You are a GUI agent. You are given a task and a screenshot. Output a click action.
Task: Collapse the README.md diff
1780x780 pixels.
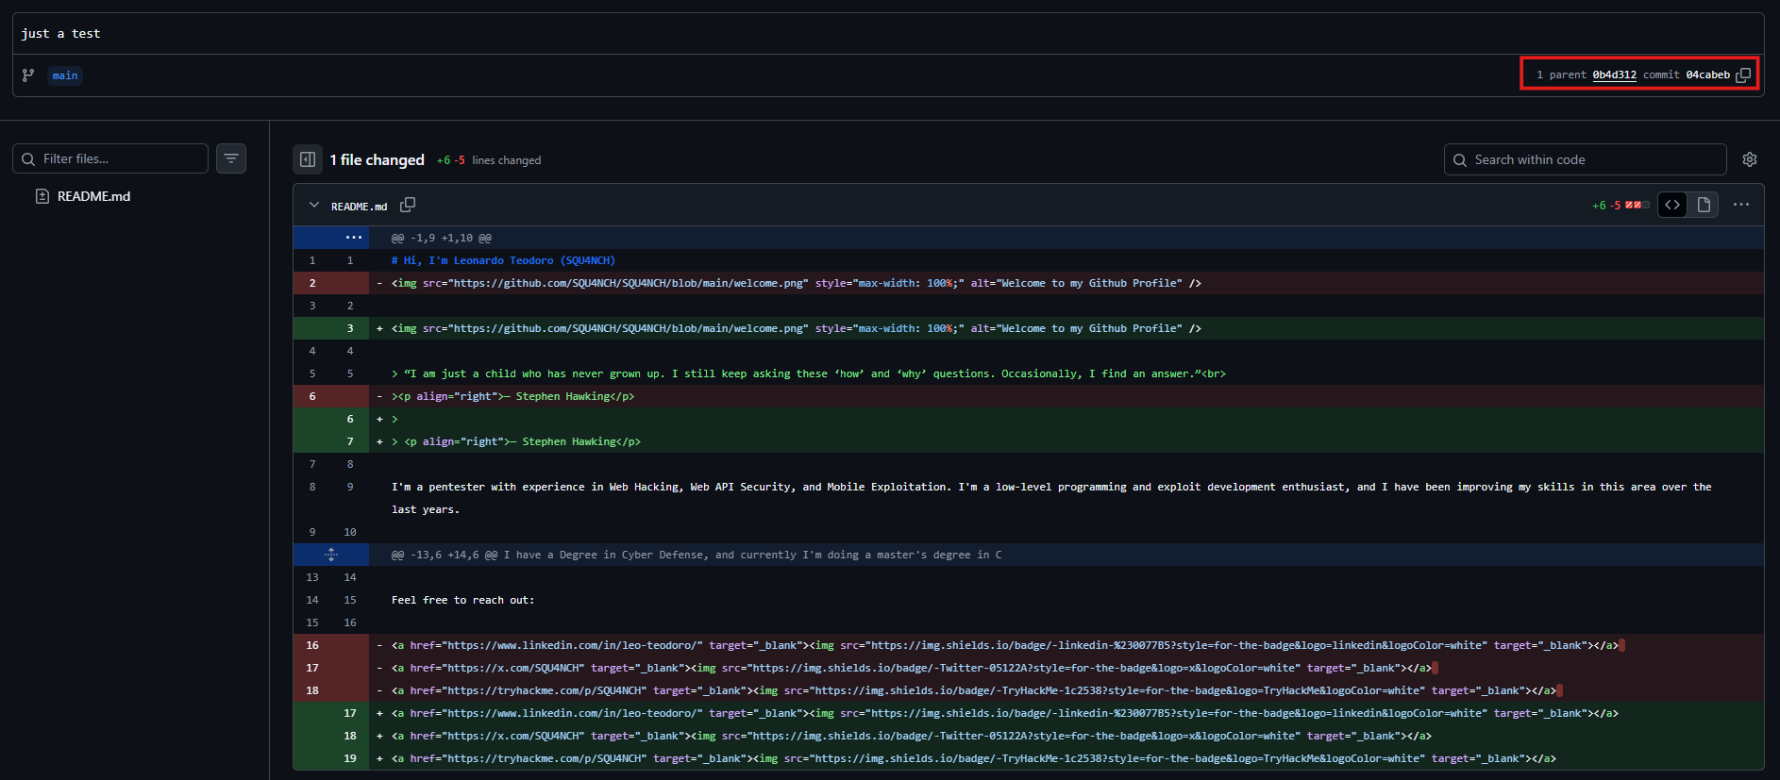pyautogui.click(x=314, y=206)
